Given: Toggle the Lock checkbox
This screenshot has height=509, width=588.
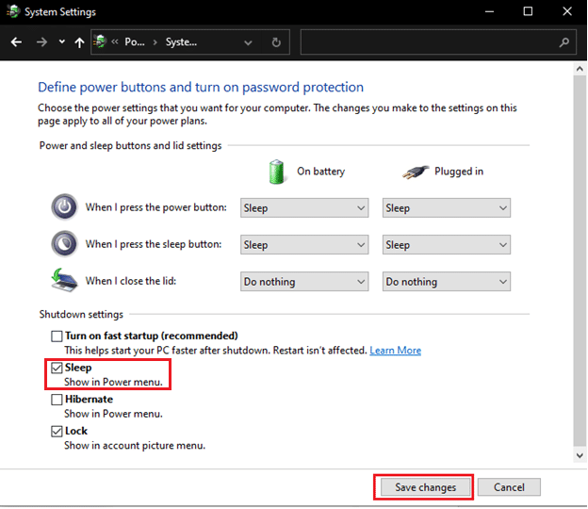Looking at the screenshot, I should coord(57,431).
